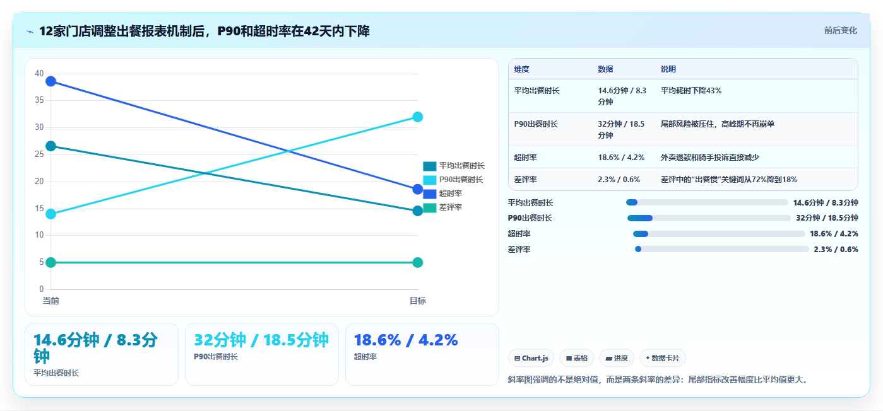Click the 维度 table column header
This screenshot has height=411, width=883.
[x=522, y=69]
